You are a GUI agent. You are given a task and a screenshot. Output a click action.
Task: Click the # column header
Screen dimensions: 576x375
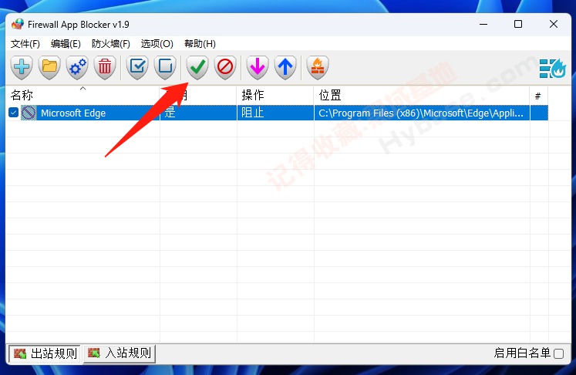[539, 96]
